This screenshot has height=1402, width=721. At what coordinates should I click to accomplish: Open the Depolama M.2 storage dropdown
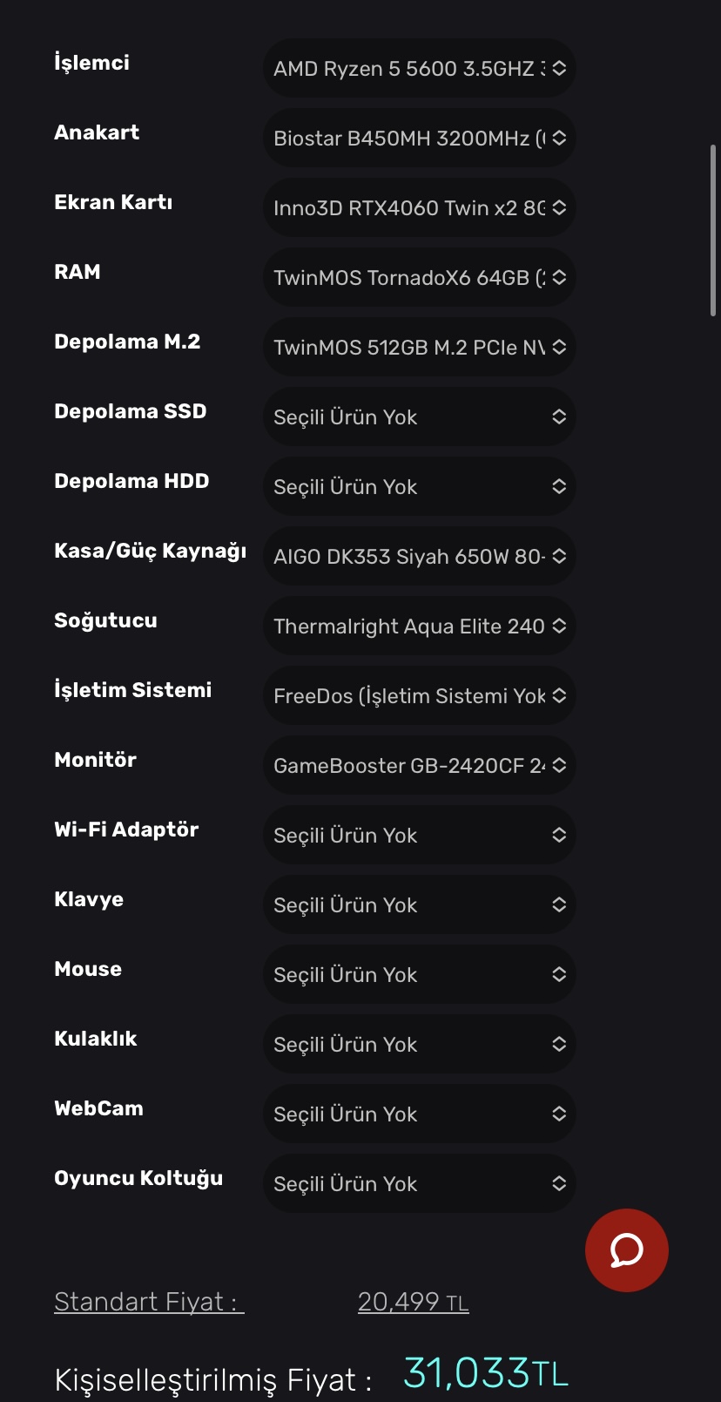(x=419, y=348)
